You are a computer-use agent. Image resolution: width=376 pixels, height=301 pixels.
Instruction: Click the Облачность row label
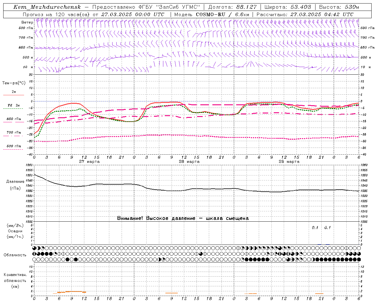pyautogui.click(x=15, y=255)
